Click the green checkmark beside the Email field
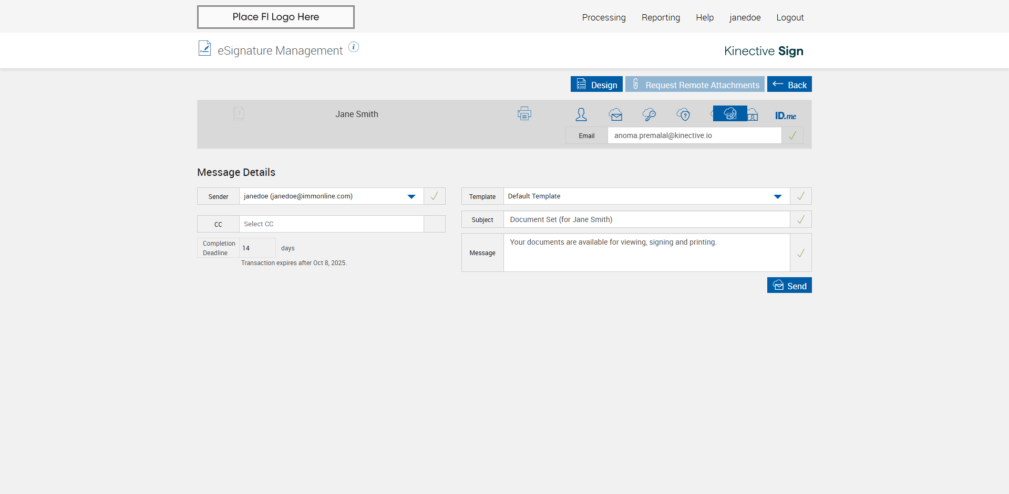 click(792, 135)
